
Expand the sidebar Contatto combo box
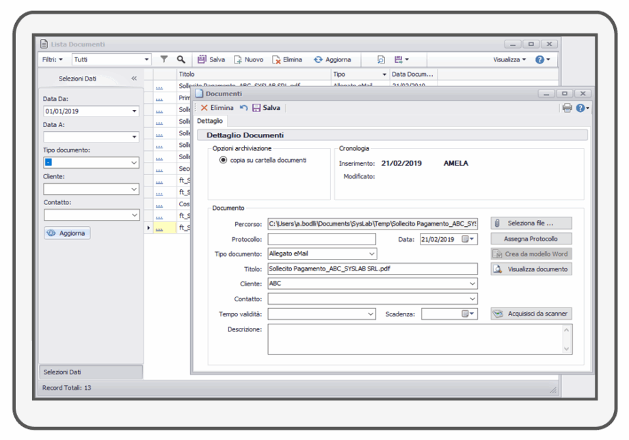point(135,215)
